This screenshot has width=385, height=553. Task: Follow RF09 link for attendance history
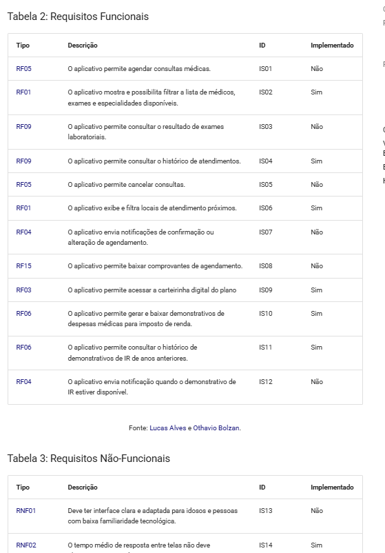(23, 161)
